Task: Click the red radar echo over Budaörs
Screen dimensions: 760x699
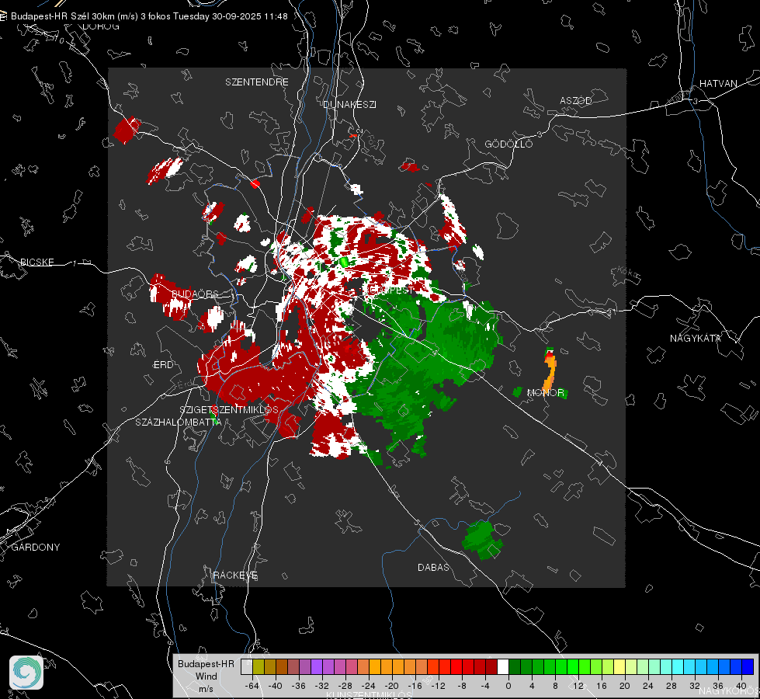Action: pyautogui.click(x=171, y=297)
